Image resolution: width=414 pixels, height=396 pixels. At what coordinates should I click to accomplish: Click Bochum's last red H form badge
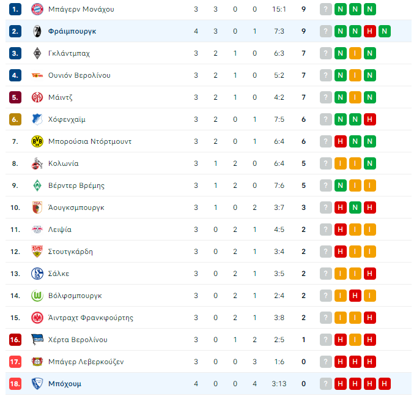tap(385, 384)
